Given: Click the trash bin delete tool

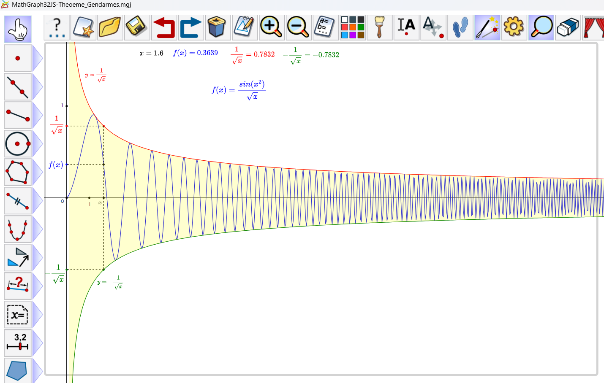Looking at the screenshot, I should (x=218, y=28).
